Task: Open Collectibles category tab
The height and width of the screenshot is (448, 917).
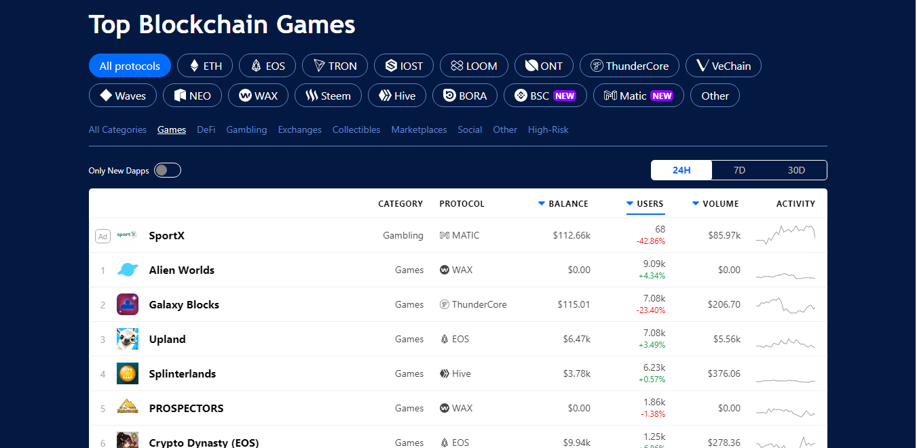Action: click(x=356, y=129)
